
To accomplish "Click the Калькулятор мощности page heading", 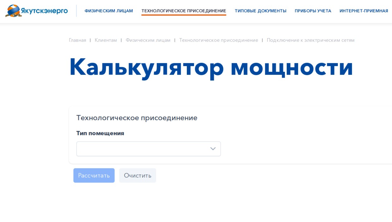I will click(x=211, y=67).
